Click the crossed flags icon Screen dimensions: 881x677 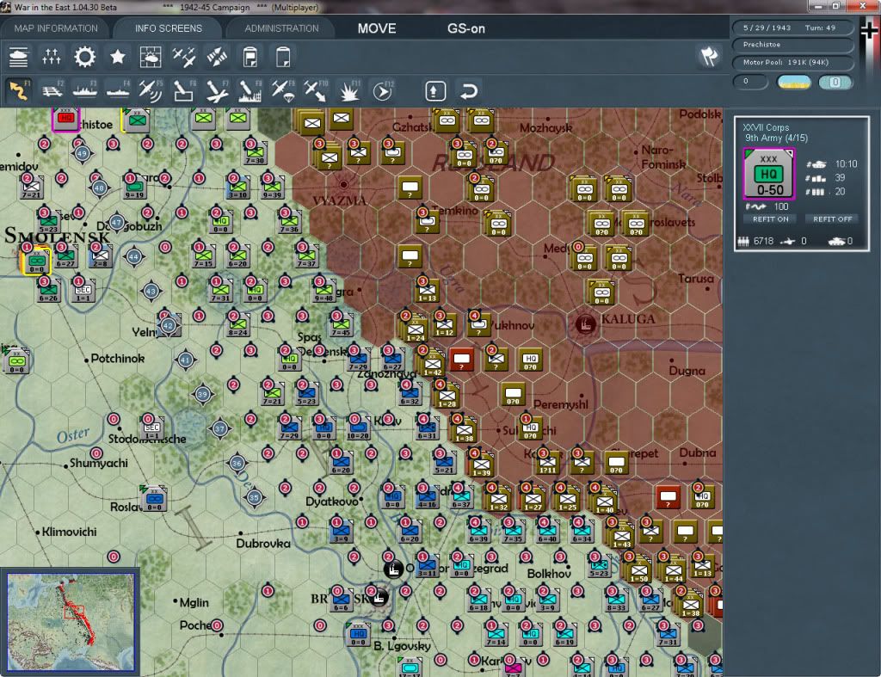point(709,56)
